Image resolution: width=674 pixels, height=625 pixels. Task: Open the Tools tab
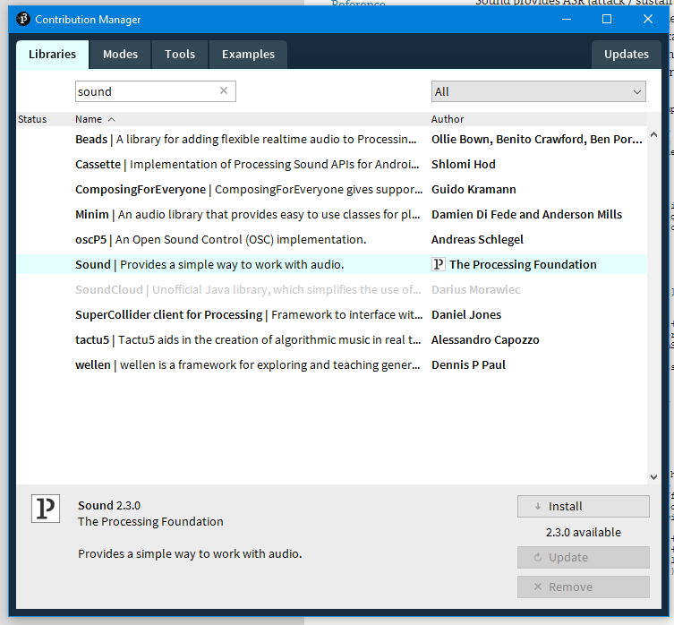[x=180, y=55]
